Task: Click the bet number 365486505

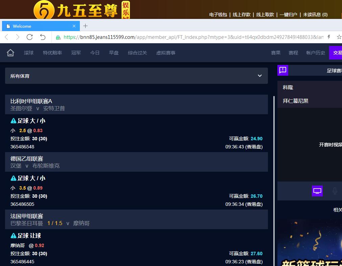Action: 22,204
